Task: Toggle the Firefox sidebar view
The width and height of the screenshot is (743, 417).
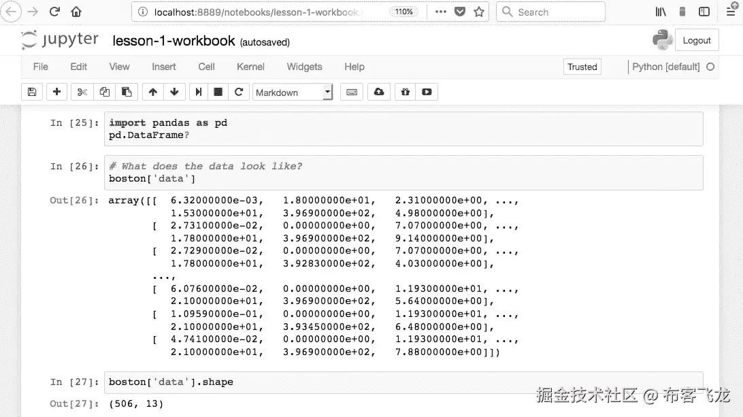Action: [704, 12]
